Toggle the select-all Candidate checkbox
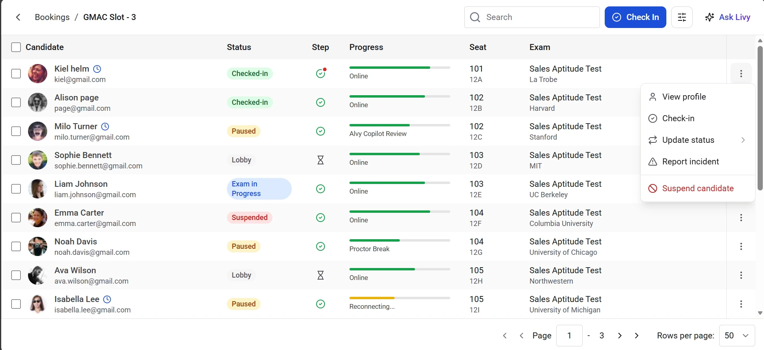Image resolution: width=764 pixels, height=350 pixels. click(16, 47)
